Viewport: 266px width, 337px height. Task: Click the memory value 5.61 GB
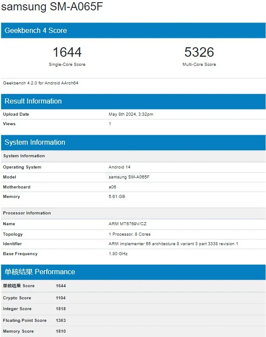pos(117,197)
